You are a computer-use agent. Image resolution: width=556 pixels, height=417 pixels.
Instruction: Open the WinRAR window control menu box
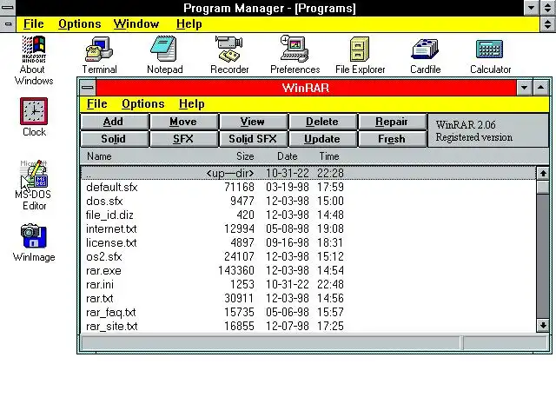click(87, 88)
